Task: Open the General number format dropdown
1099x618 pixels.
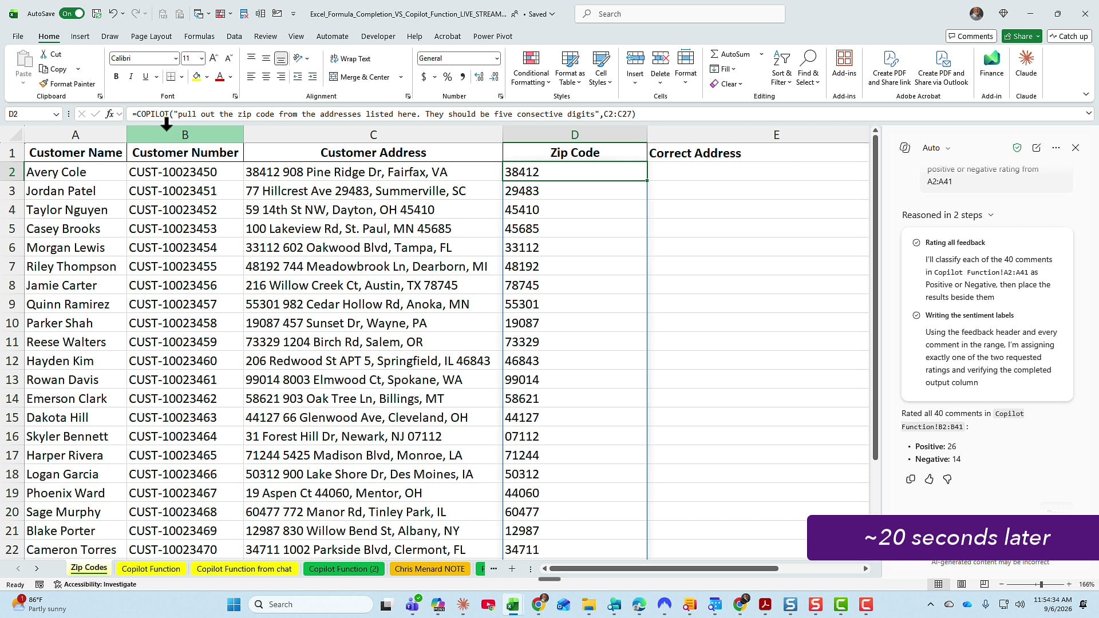Action: pyautogui.click(x=496, y=58)
